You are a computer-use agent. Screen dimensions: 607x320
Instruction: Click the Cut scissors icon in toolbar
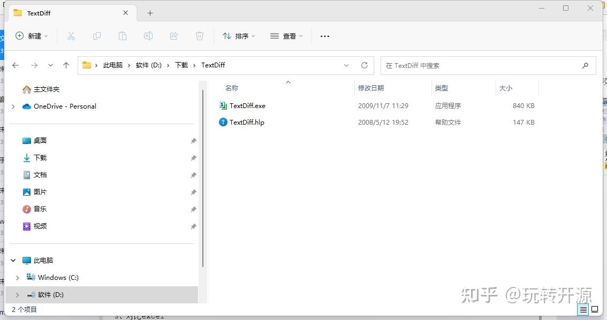click(x=71, y=36)
